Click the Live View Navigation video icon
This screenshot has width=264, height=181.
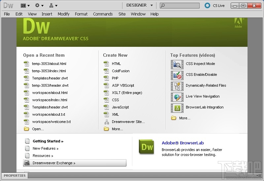[177, 97]
